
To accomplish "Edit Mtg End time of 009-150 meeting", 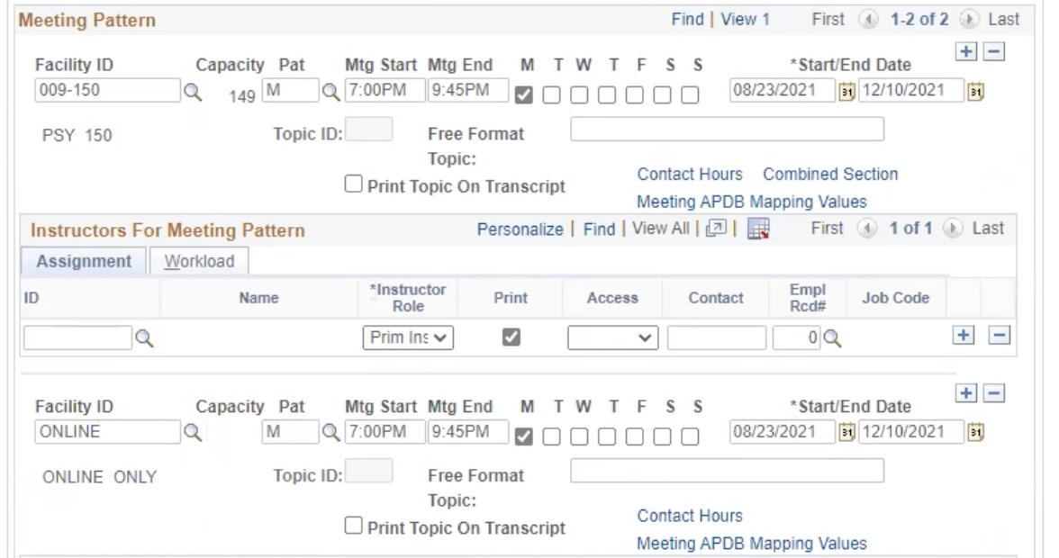I will [468, 90].
